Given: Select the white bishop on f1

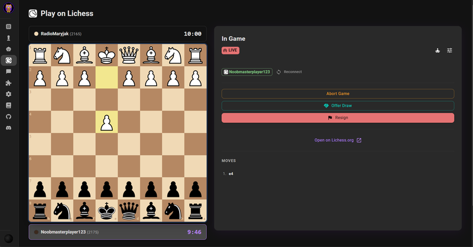Looking at the screenshot, I should (x=85, y=56).
